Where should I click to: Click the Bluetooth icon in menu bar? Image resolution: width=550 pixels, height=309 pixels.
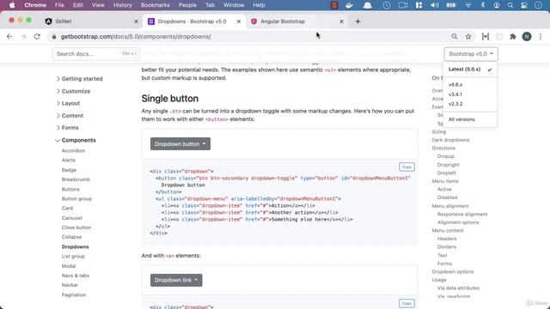[x=483, y=5]
